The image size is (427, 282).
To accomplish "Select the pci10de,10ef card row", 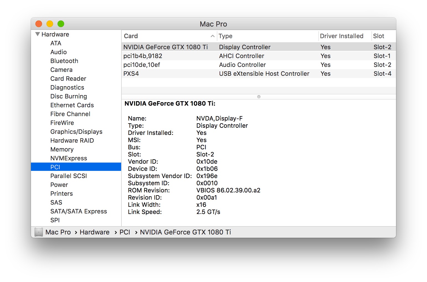I will 259,65.
